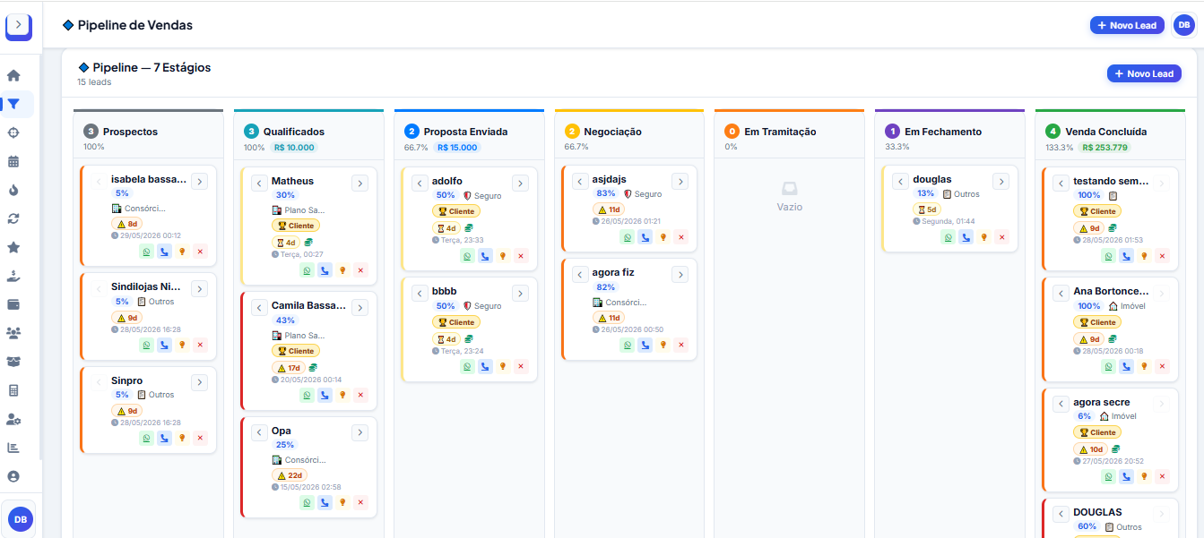Open the user-with-gear icon in sidebar
The height and width of the screenshot is (538, 1204).
point(13,419)
